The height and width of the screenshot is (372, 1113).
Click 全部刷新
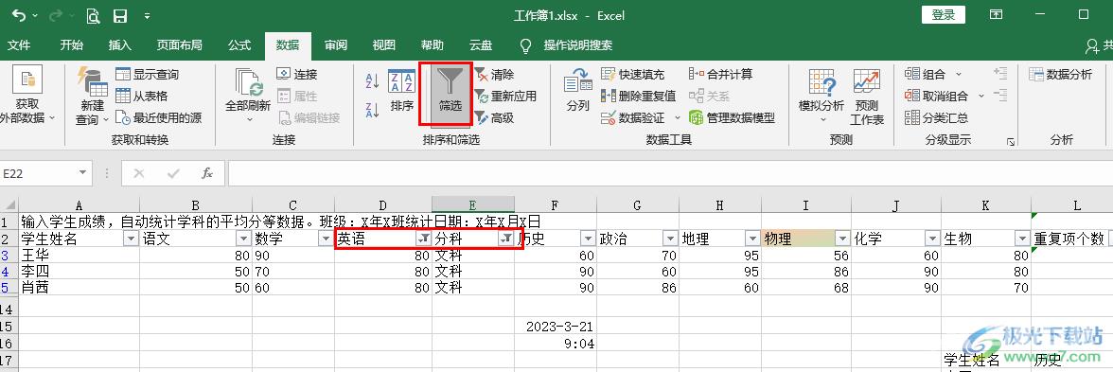(248, 96)
